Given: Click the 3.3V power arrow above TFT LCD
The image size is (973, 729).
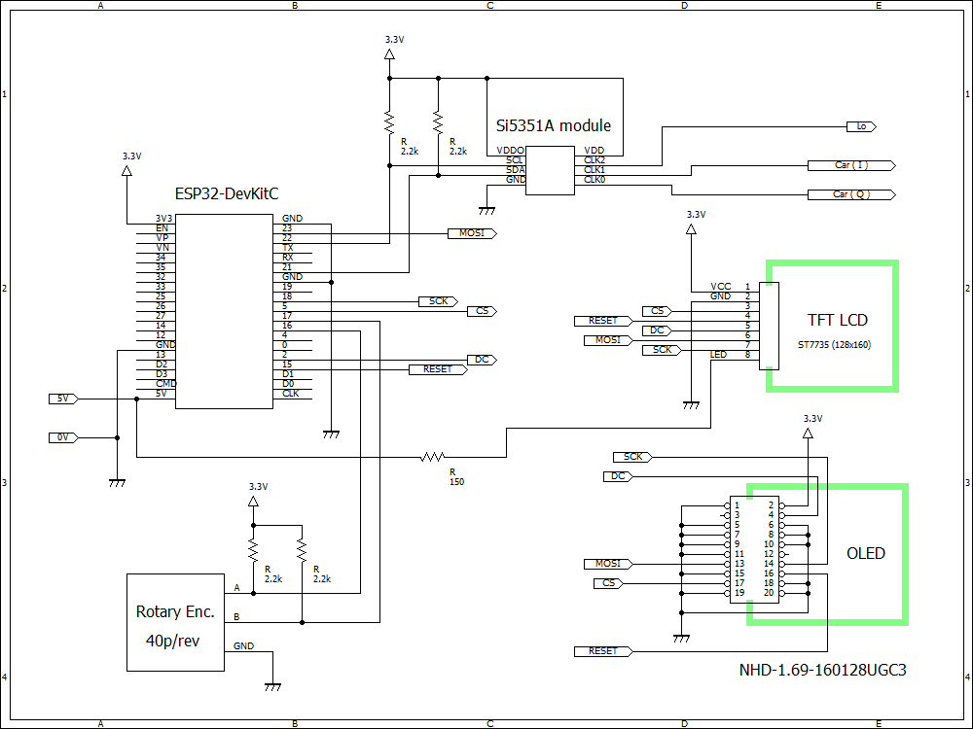Looking at the screenshot, I should pyautogui.click(x=691, y=228).
